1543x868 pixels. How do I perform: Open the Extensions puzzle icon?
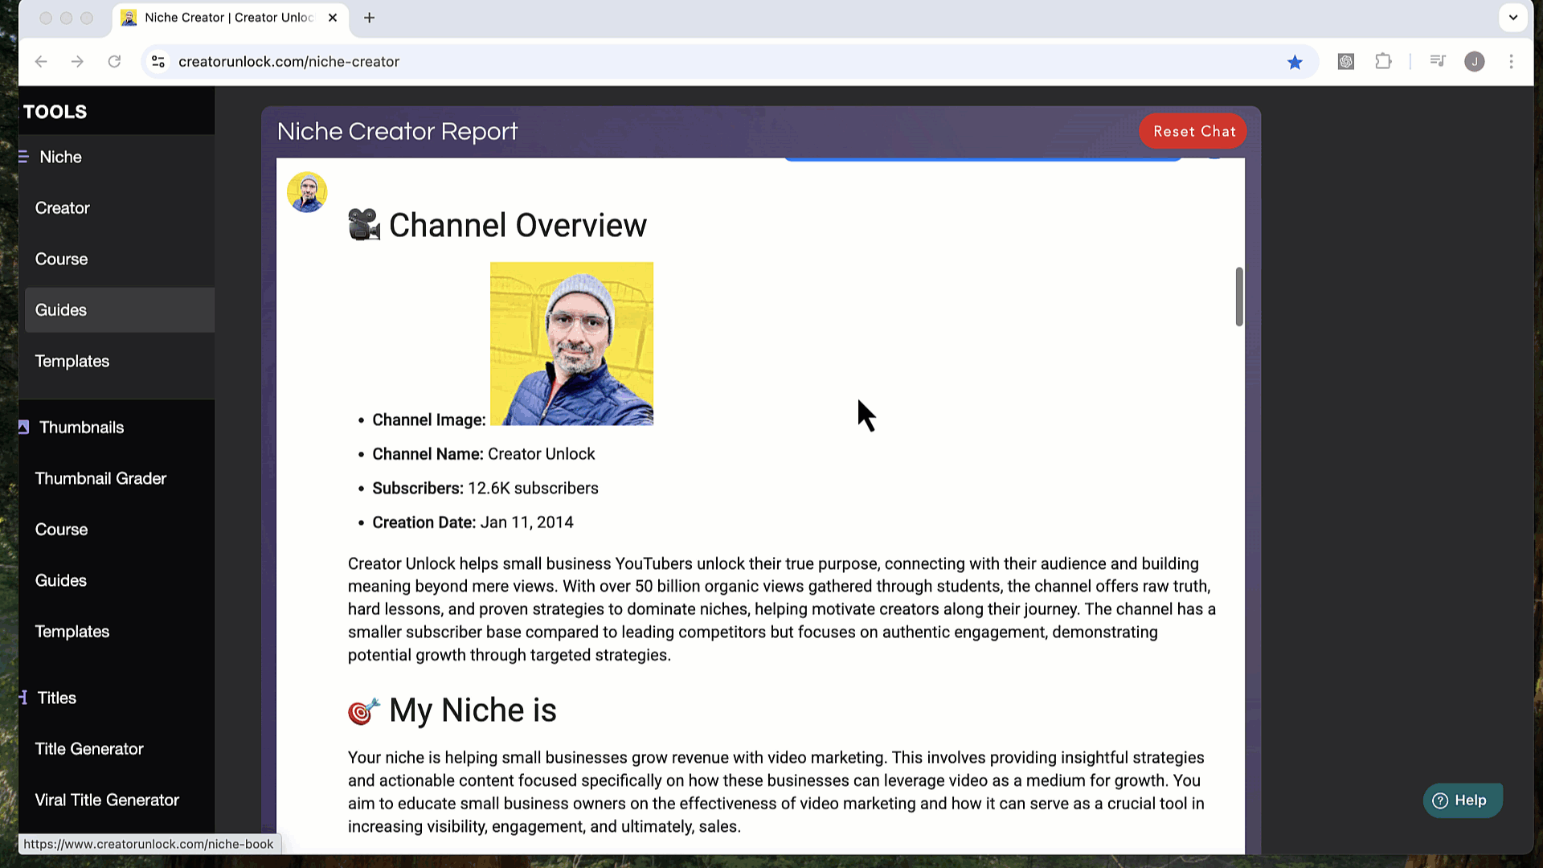tap(1383, 61)
